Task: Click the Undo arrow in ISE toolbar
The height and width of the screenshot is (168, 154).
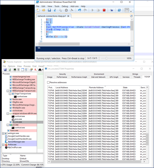Action: [x=79, y=10]
